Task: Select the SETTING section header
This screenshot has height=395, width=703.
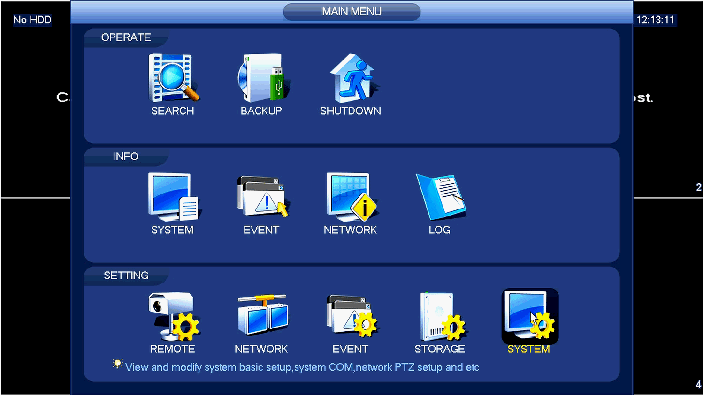Action: (x=126, y=276)
